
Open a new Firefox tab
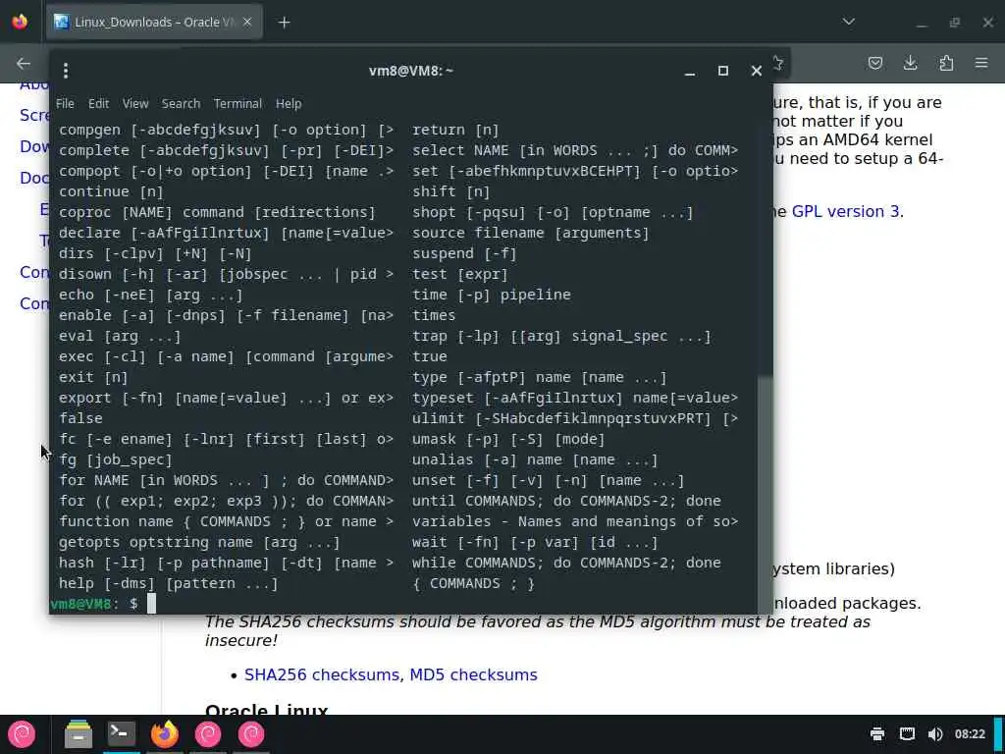[284, 23]
